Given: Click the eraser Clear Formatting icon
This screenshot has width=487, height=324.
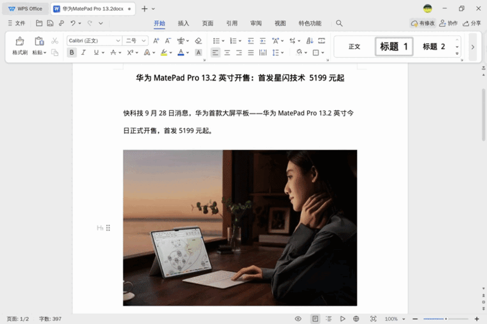Looking at the screenshot, I should [x=198, y=41].
